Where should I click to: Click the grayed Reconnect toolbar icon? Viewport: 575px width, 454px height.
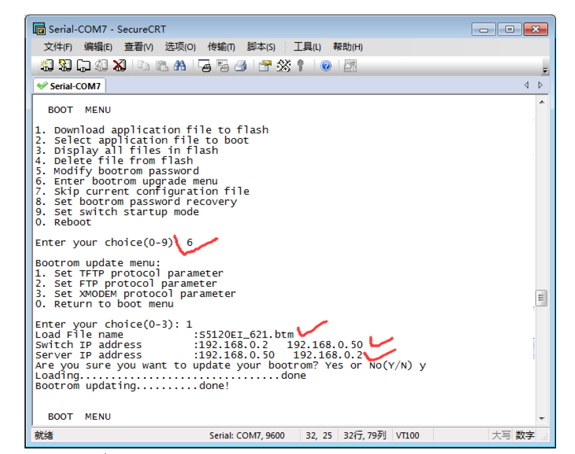[101, 66]
